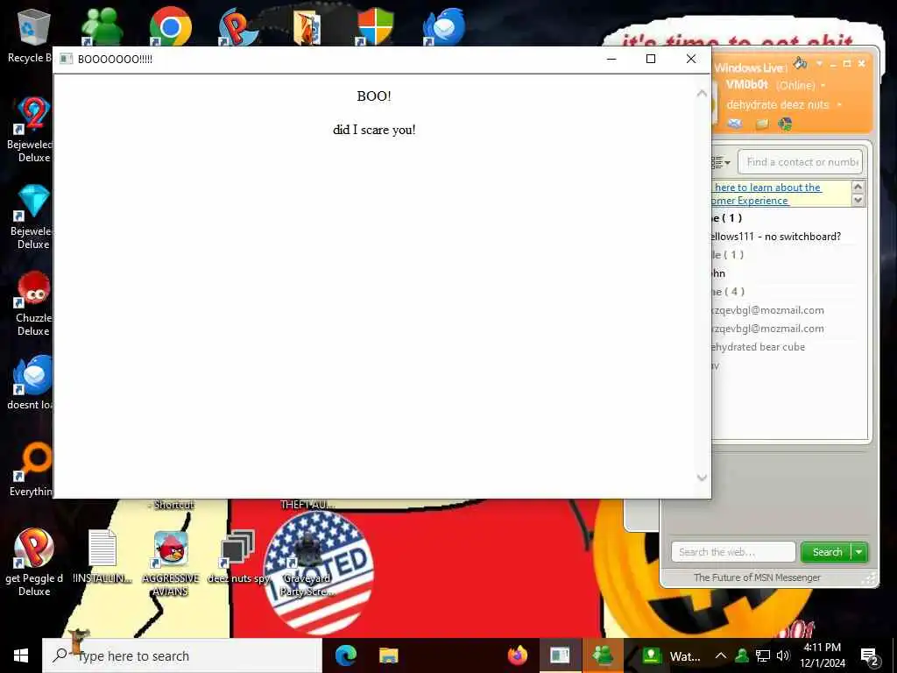
Task: Click the taskbar 'Type here to search' box
Action: 182,655
